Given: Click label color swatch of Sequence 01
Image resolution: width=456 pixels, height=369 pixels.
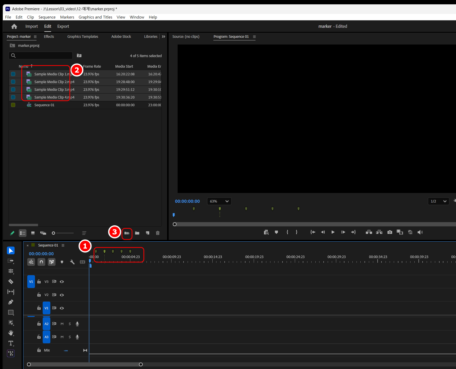Looking at the screenshot, I should 13,105.
